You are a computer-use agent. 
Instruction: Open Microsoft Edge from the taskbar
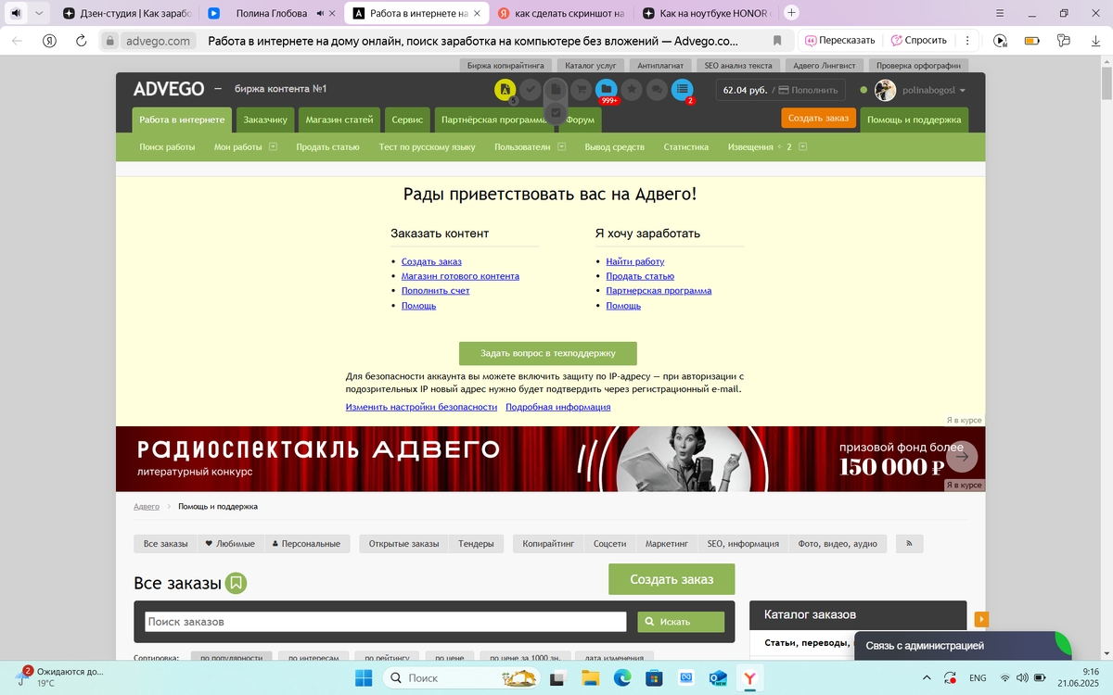click(621, 677)
